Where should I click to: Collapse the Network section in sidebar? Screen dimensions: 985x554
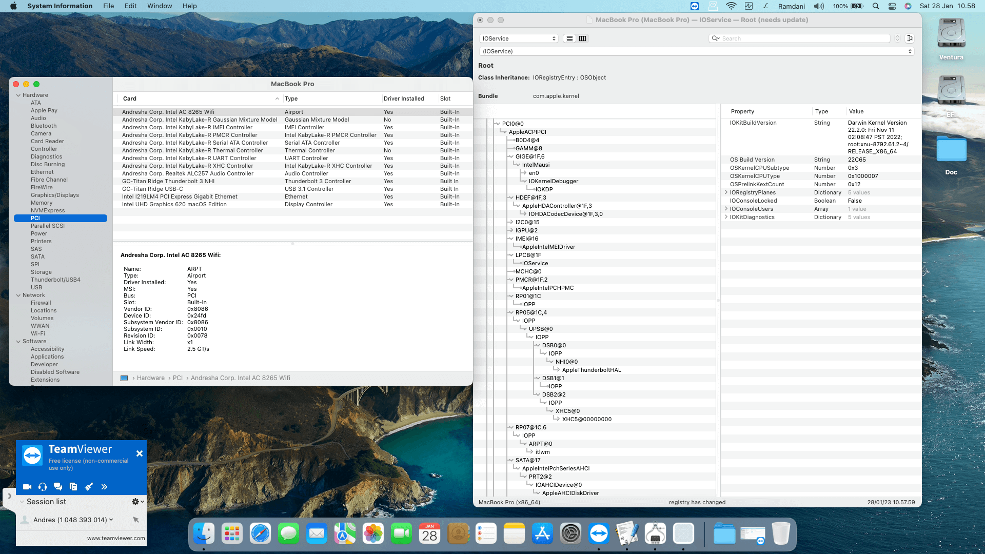pos(18,295)
